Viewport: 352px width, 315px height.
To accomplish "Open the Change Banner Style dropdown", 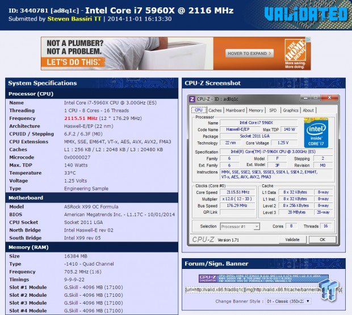I will tap(288, 301).
